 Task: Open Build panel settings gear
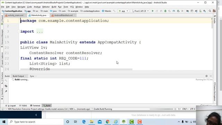(207, 76)
